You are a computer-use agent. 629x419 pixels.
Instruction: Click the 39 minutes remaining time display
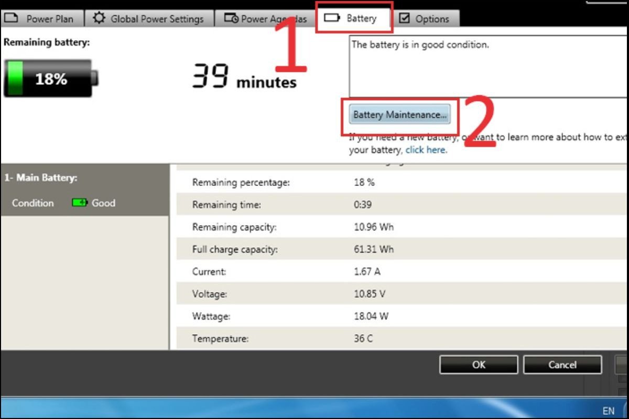(244, 78)
